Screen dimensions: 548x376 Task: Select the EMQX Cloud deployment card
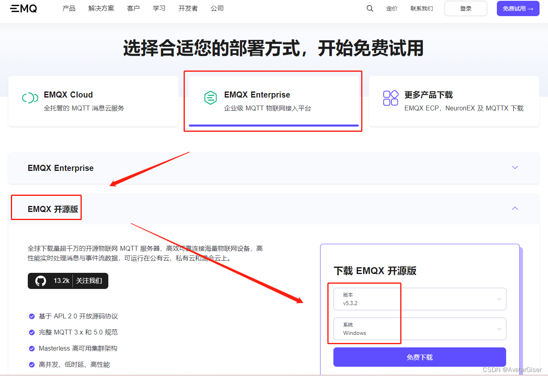[x=93, y=101]
